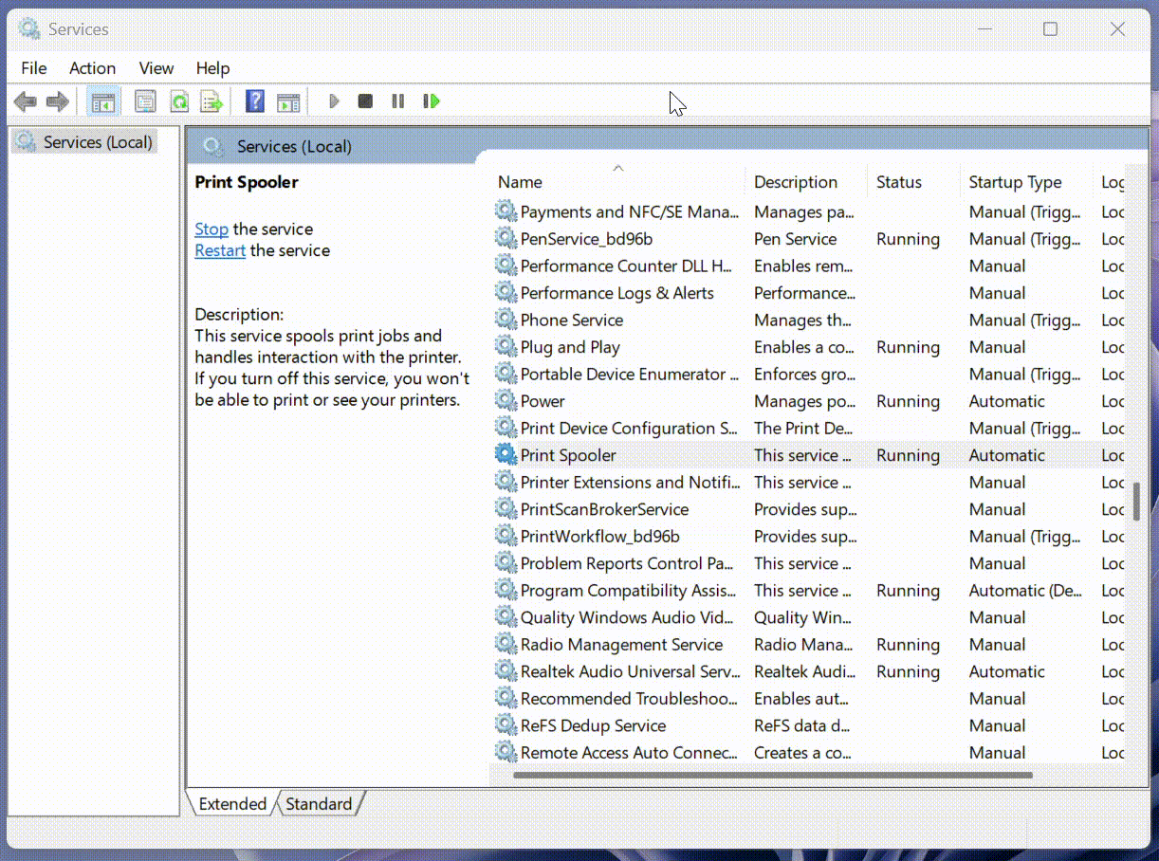Open the View menu
Viewport: 1159px width, 861px height.
(x=156, y=68)
